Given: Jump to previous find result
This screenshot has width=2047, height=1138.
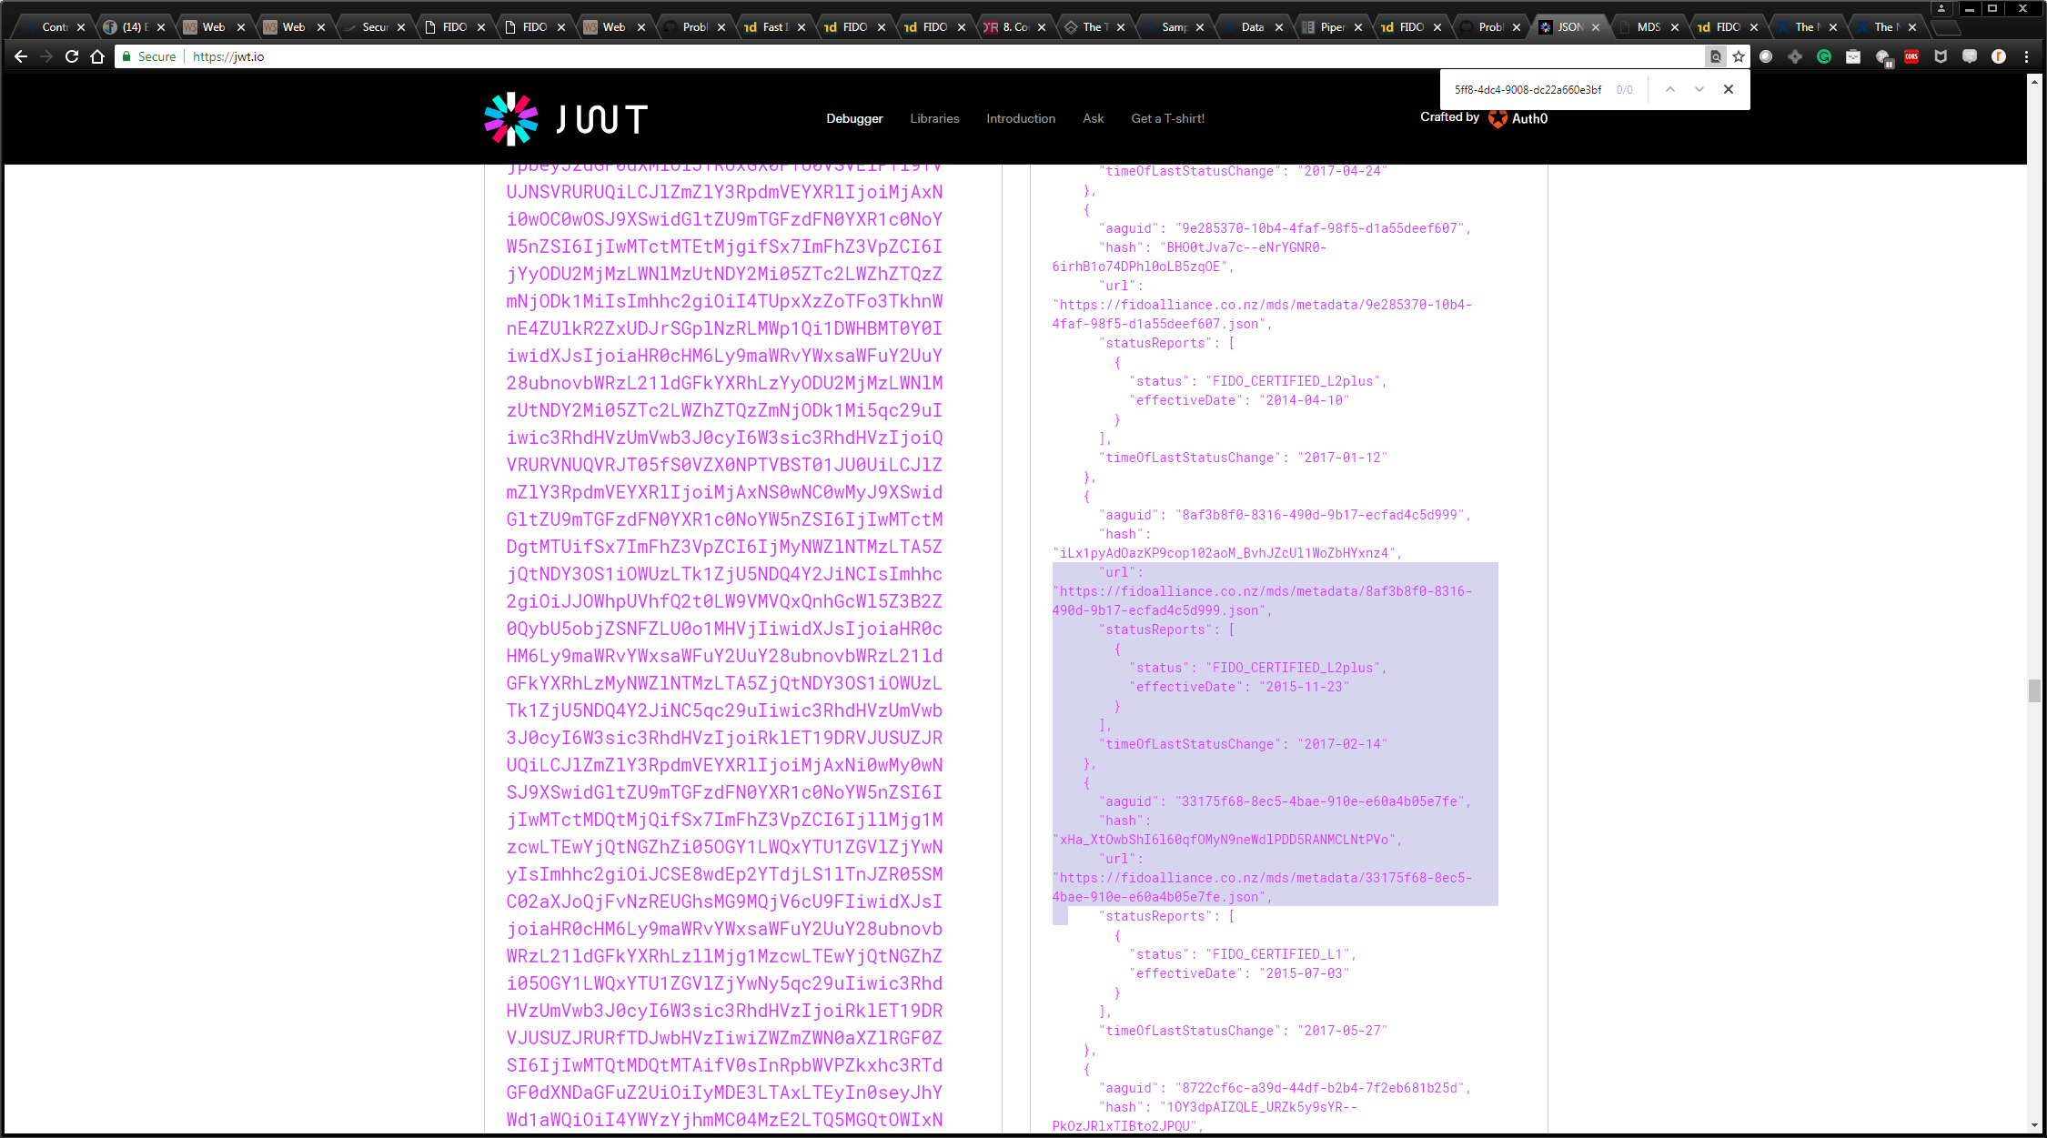Looking at the screenshot, I should pyautogui.click(x=1670, y=89).
